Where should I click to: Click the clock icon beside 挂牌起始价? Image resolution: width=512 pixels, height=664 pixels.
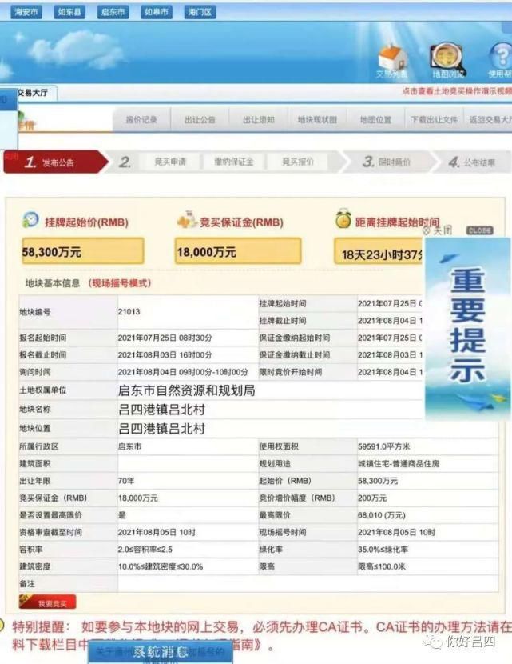(30, 220)
